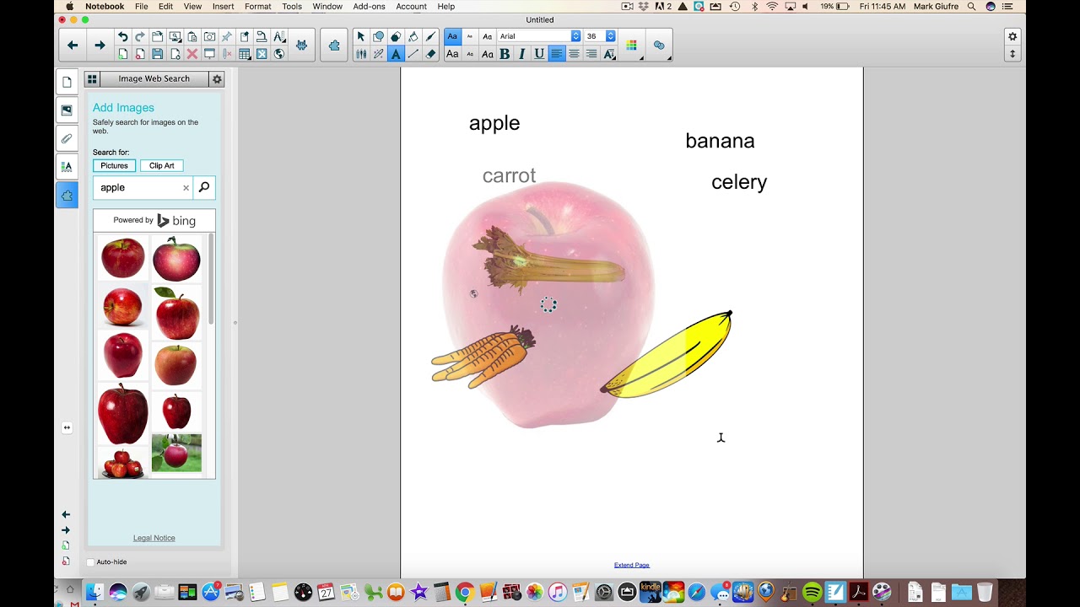Open the text color palette button
Viewport: 1080px width, 607px height.
pyautogui.click(x=632, y=46)
